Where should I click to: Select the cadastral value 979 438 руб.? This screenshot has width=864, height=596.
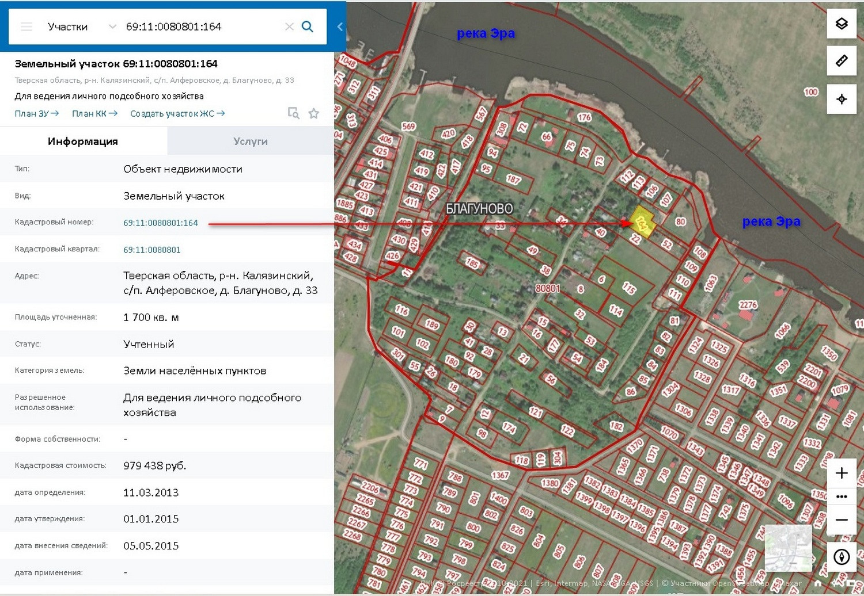(x=155, y=465)
